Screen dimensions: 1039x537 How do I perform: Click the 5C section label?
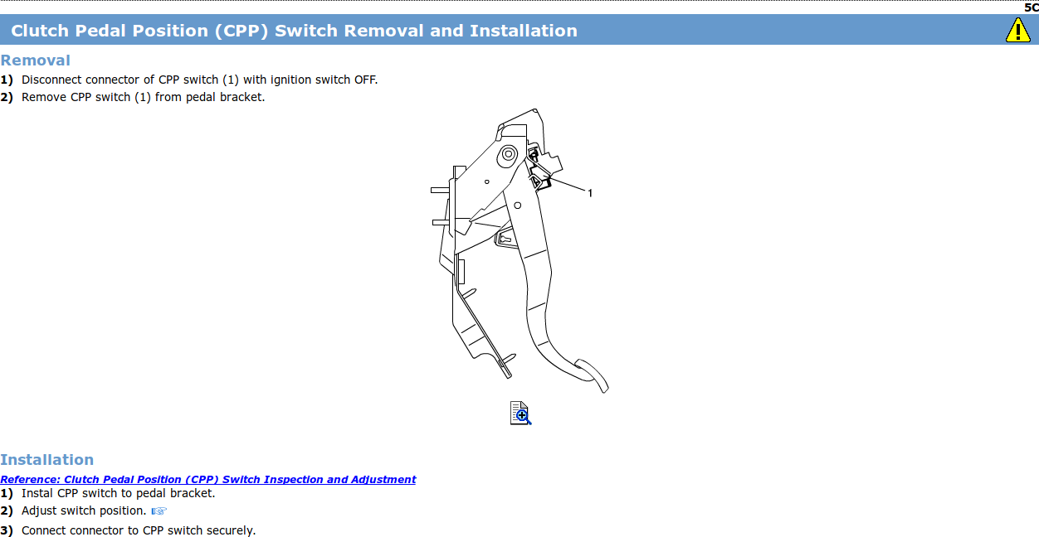[x=1031, y=7]
